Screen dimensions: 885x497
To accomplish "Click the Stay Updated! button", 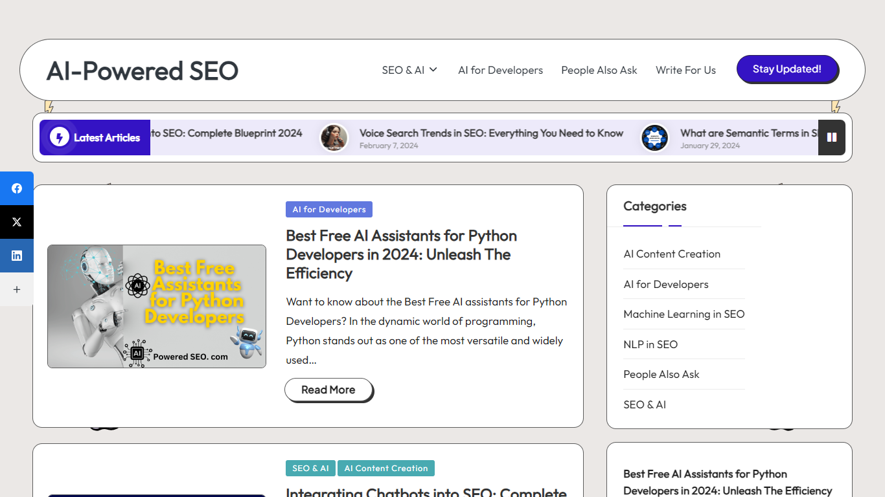I will click(x=788, y=69).
